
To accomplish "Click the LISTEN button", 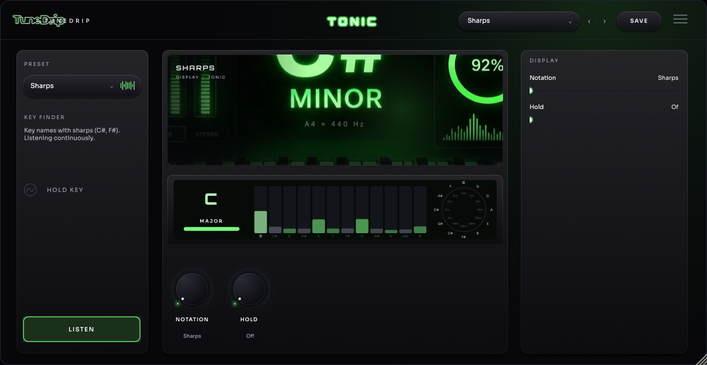I will (x=82, y=330).
